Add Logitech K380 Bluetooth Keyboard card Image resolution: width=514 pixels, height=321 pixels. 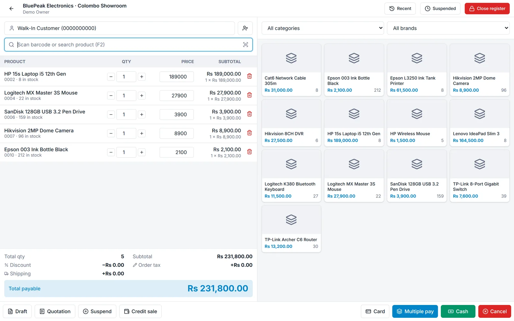291,176
